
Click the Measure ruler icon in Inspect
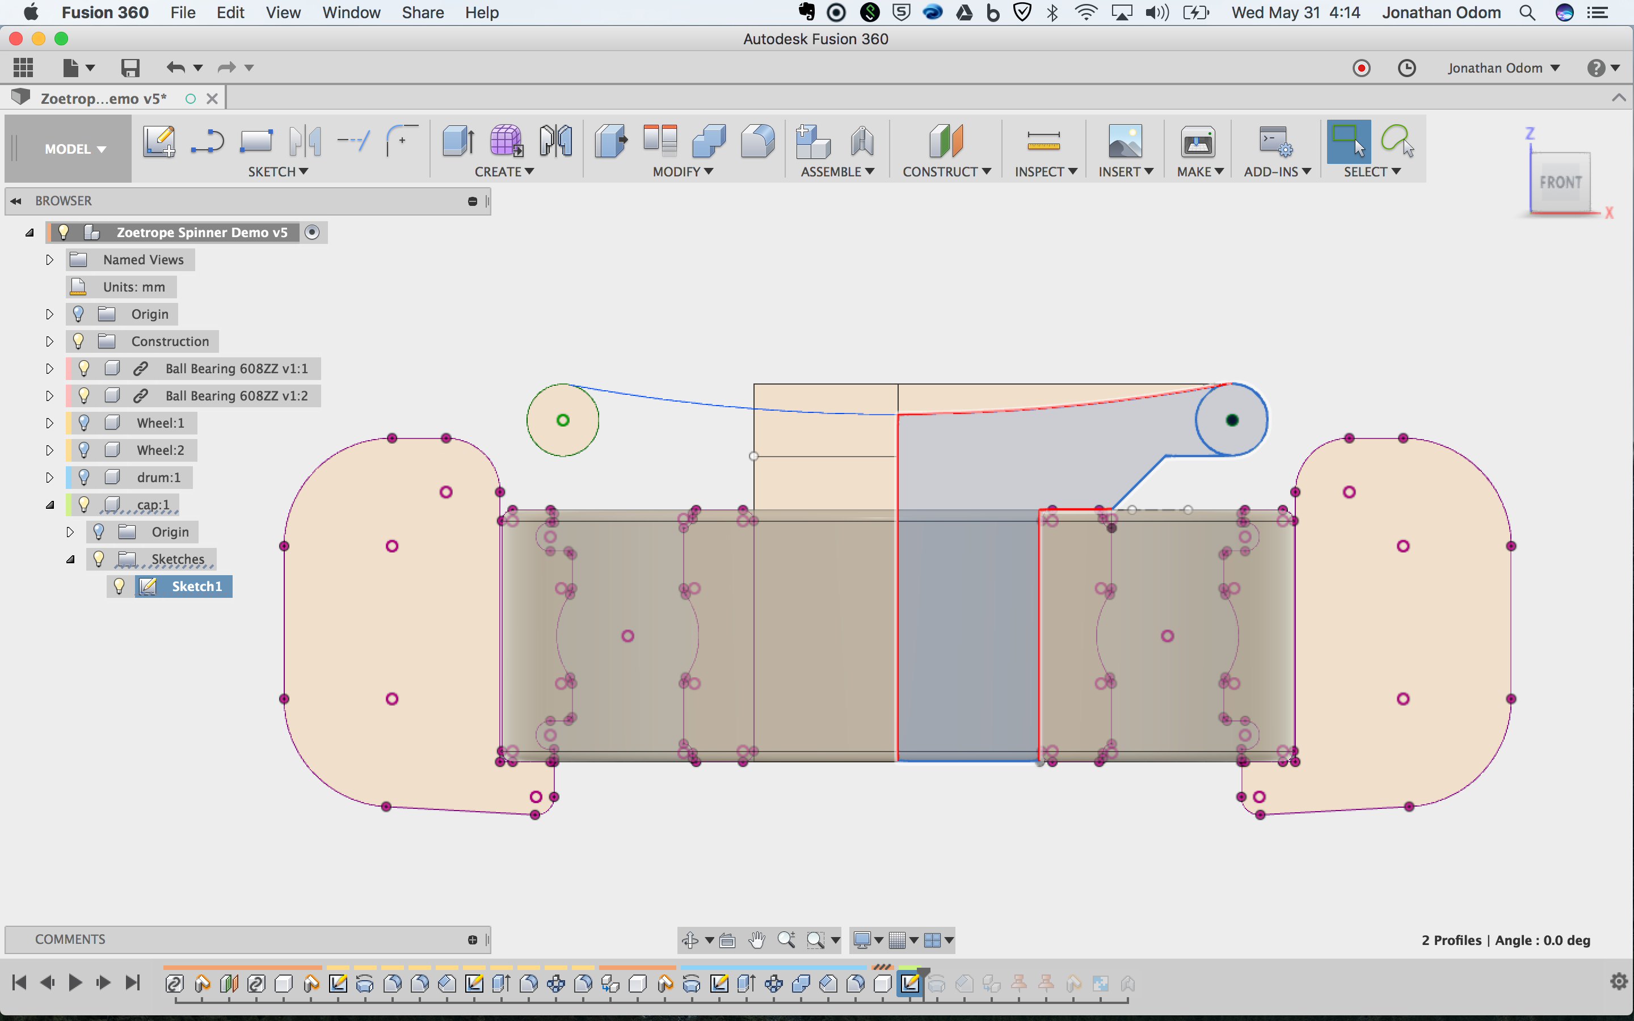point(1043,141)
